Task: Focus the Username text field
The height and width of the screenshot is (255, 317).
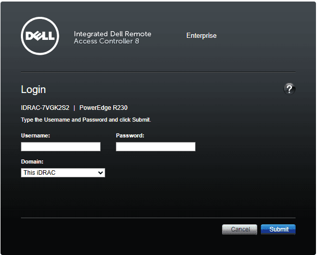Action: pos(61,147)
